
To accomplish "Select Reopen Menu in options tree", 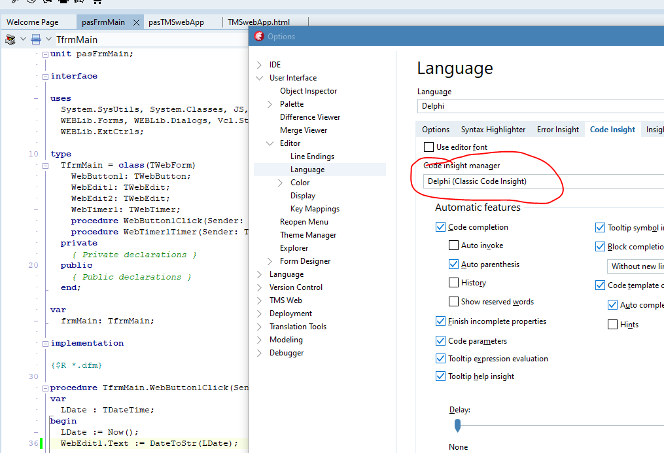I will pyautogui.click(x=304, y=222).
